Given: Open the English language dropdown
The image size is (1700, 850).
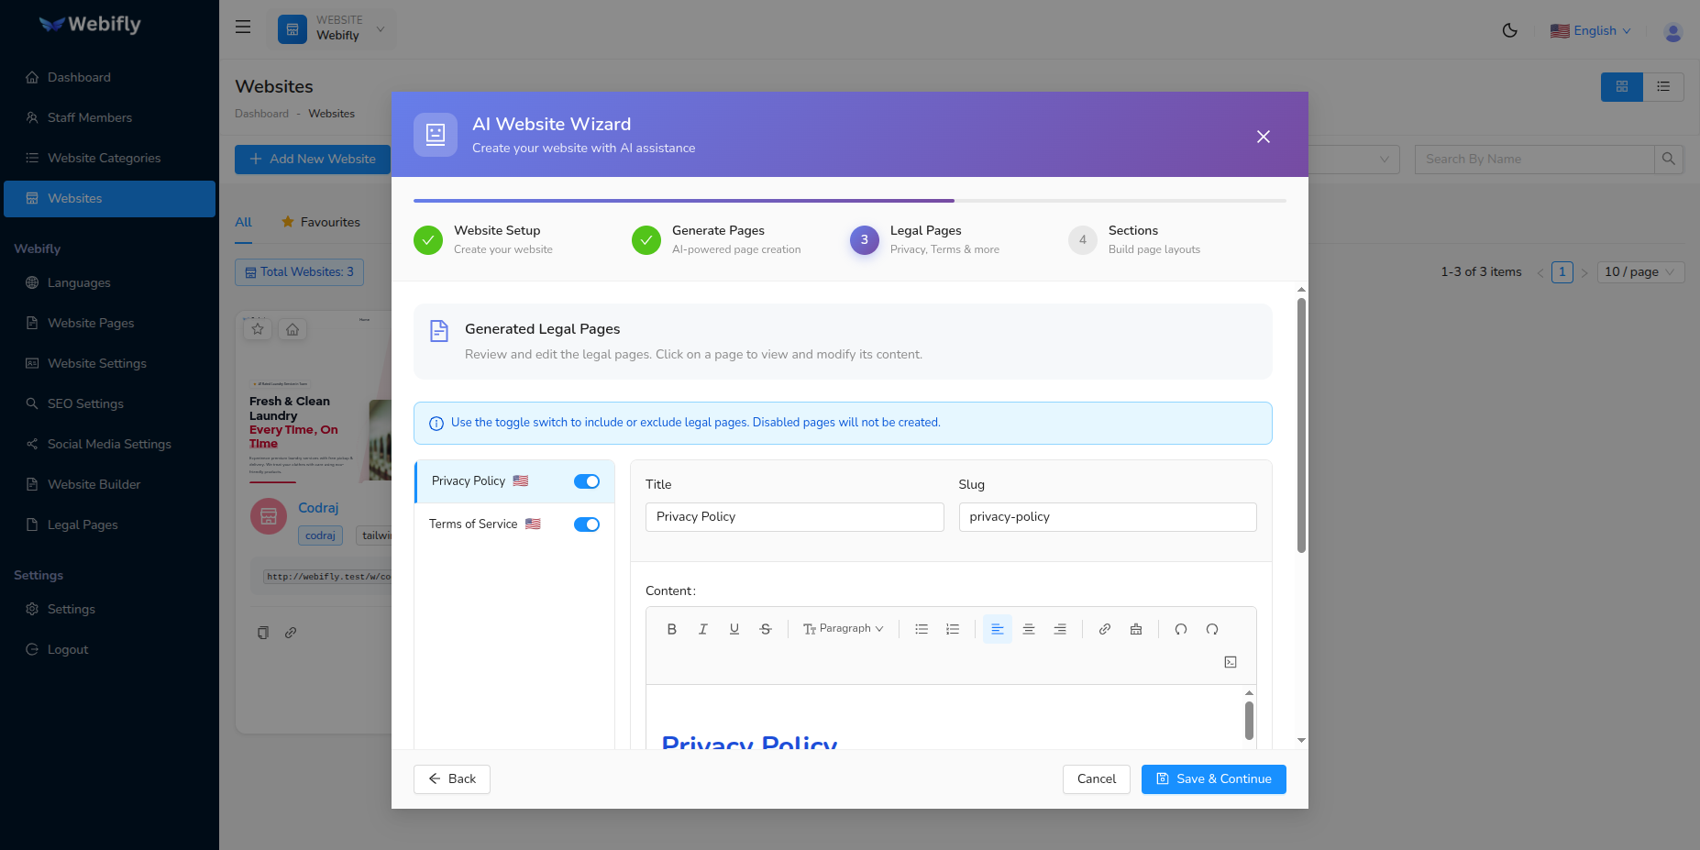Looking at the screenshot, I should click(x=1591, y=30).
